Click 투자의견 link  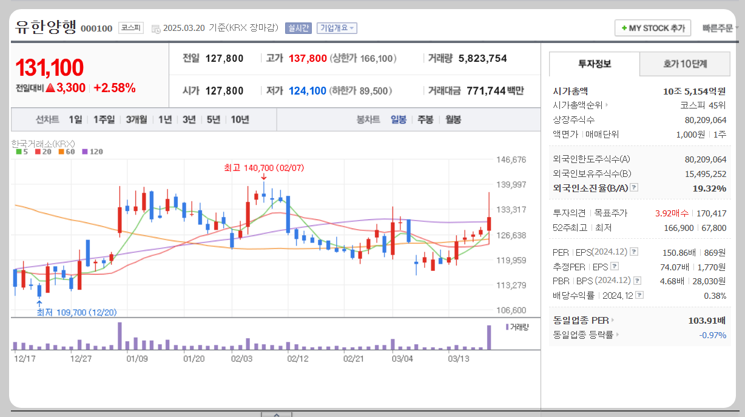pos(569,213)
